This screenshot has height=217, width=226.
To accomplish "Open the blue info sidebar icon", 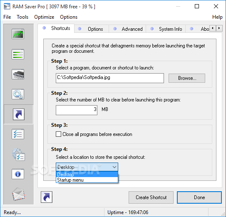I will [x=18, y=174].
